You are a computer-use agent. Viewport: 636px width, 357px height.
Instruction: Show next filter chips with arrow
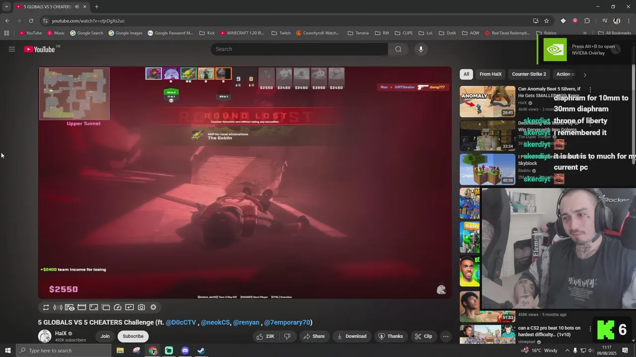pos(584,75)
